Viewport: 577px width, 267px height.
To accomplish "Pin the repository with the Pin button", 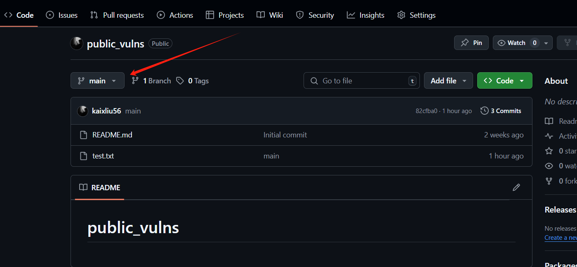I will coord(471,43).
